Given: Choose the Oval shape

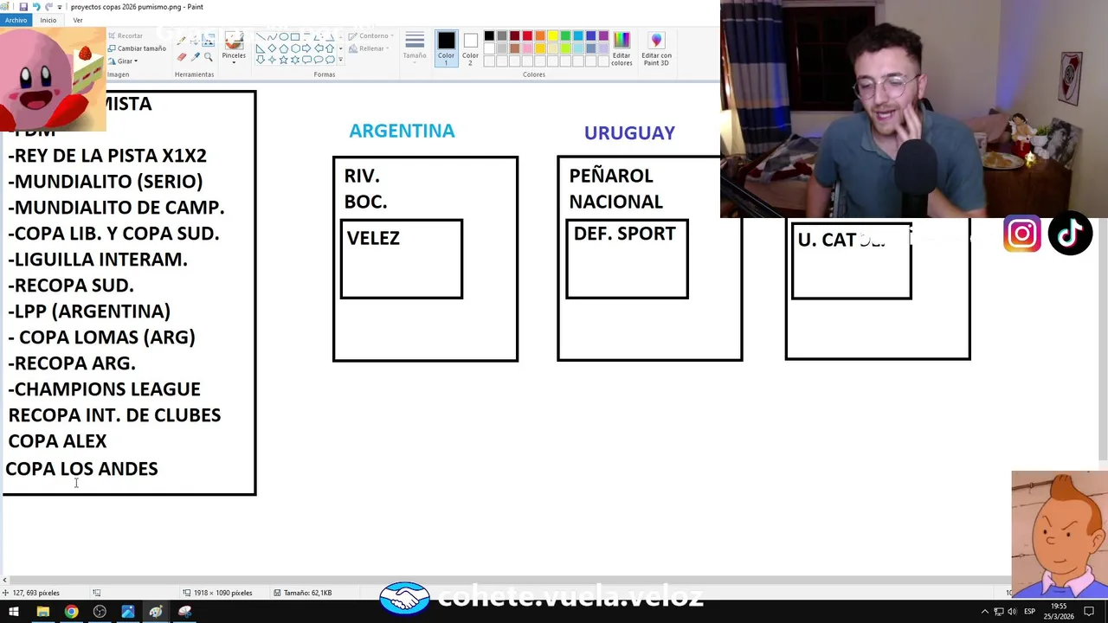Looking at the screenshot, I should pyautogui.click(x=284, y=37).
